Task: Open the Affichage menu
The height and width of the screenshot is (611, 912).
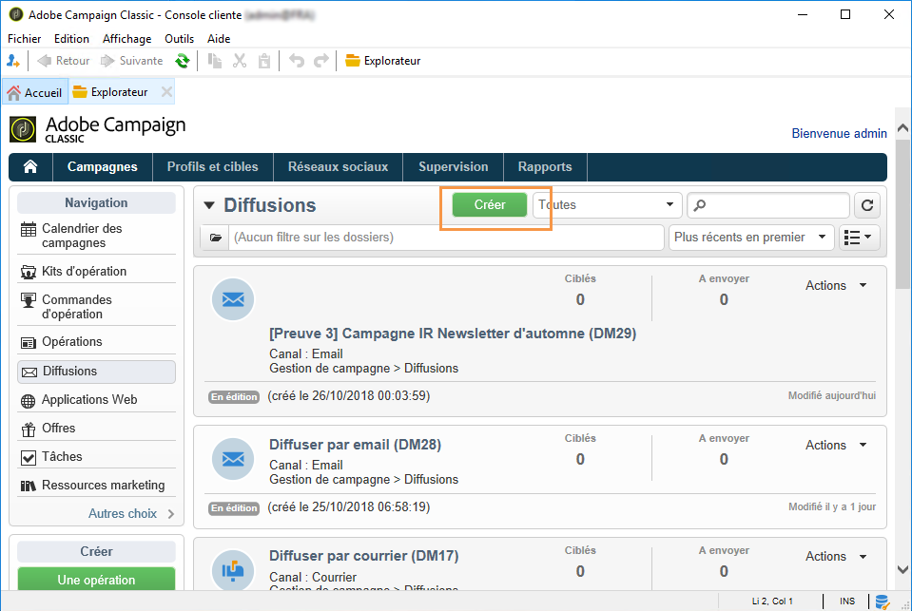Action: click(126, 39)
